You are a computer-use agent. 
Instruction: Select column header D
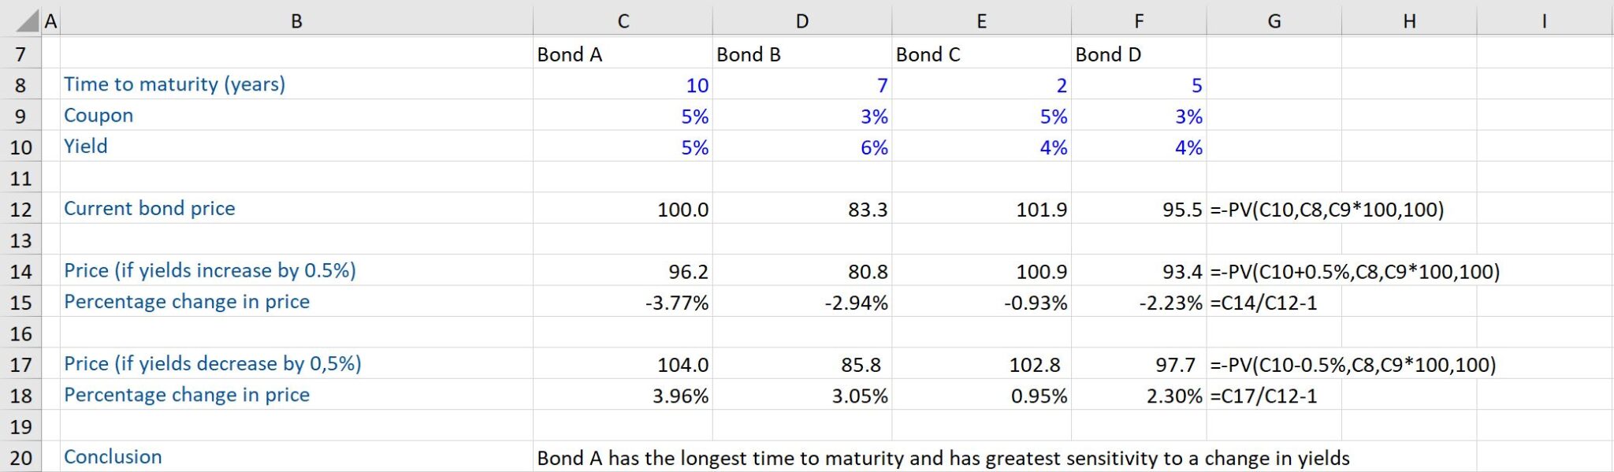tap(801, 20)
